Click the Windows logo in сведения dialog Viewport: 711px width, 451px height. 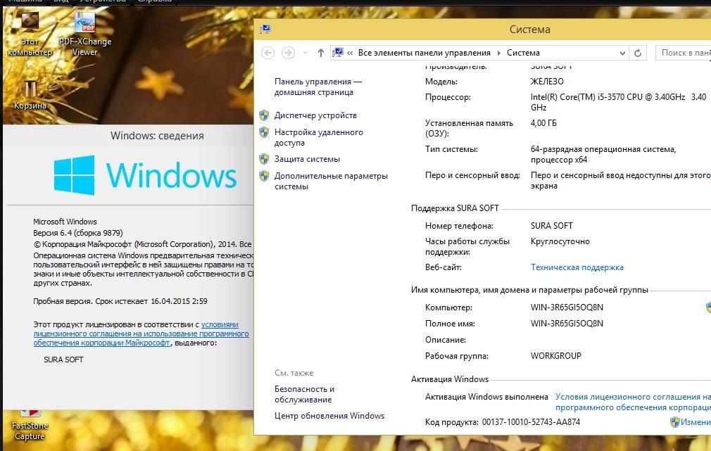click(x=145, y=175)
